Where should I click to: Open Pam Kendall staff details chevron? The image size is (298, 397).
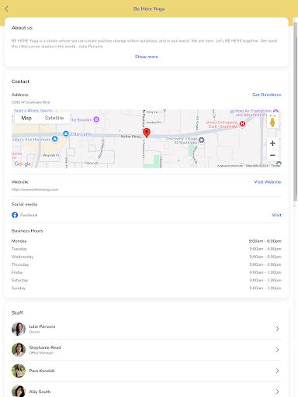(277, 371)
